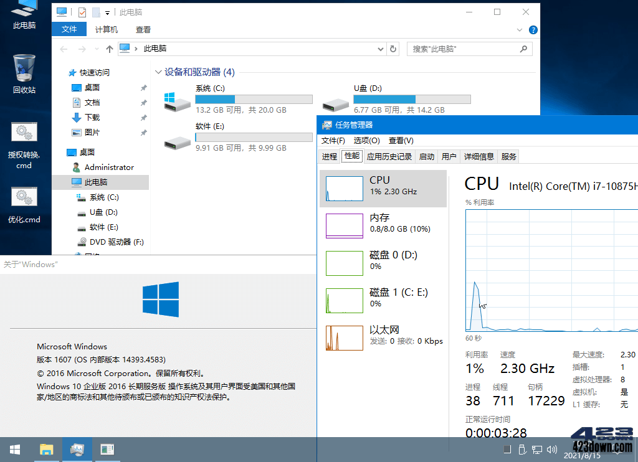Open the volume icon in system tray
Screen dimensions: 638x462
tap(552, 449)
